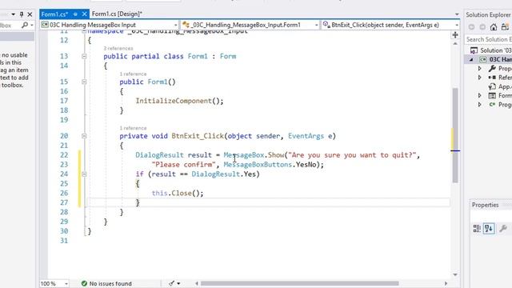Close the Toolbox panel
The height and width of the screenshot is (288, 512).
(30, 14)
